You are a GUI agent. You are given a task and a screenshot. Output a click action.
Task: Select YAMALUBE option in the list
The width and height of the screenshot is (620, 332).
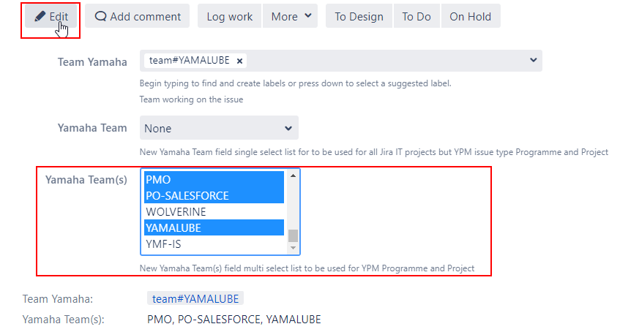(x=214, y=227)
